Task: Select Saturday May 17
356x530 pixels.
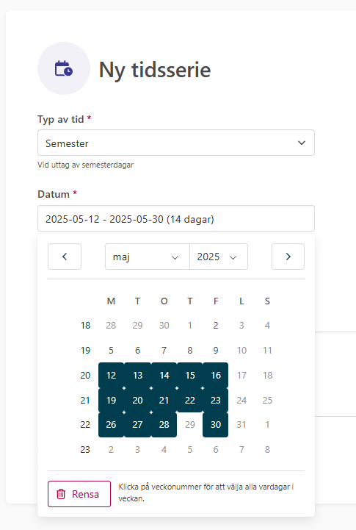Action: pos(241,375)
